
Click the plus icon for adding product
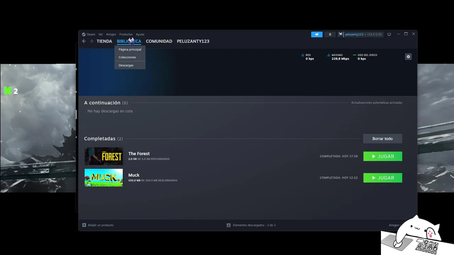coord(84,225)
